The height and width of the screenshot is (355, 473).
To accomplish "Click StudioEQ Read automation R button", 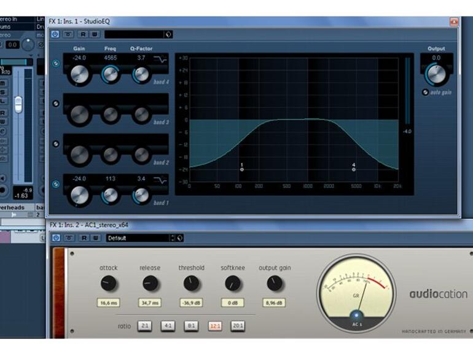I will pos(83,34).
